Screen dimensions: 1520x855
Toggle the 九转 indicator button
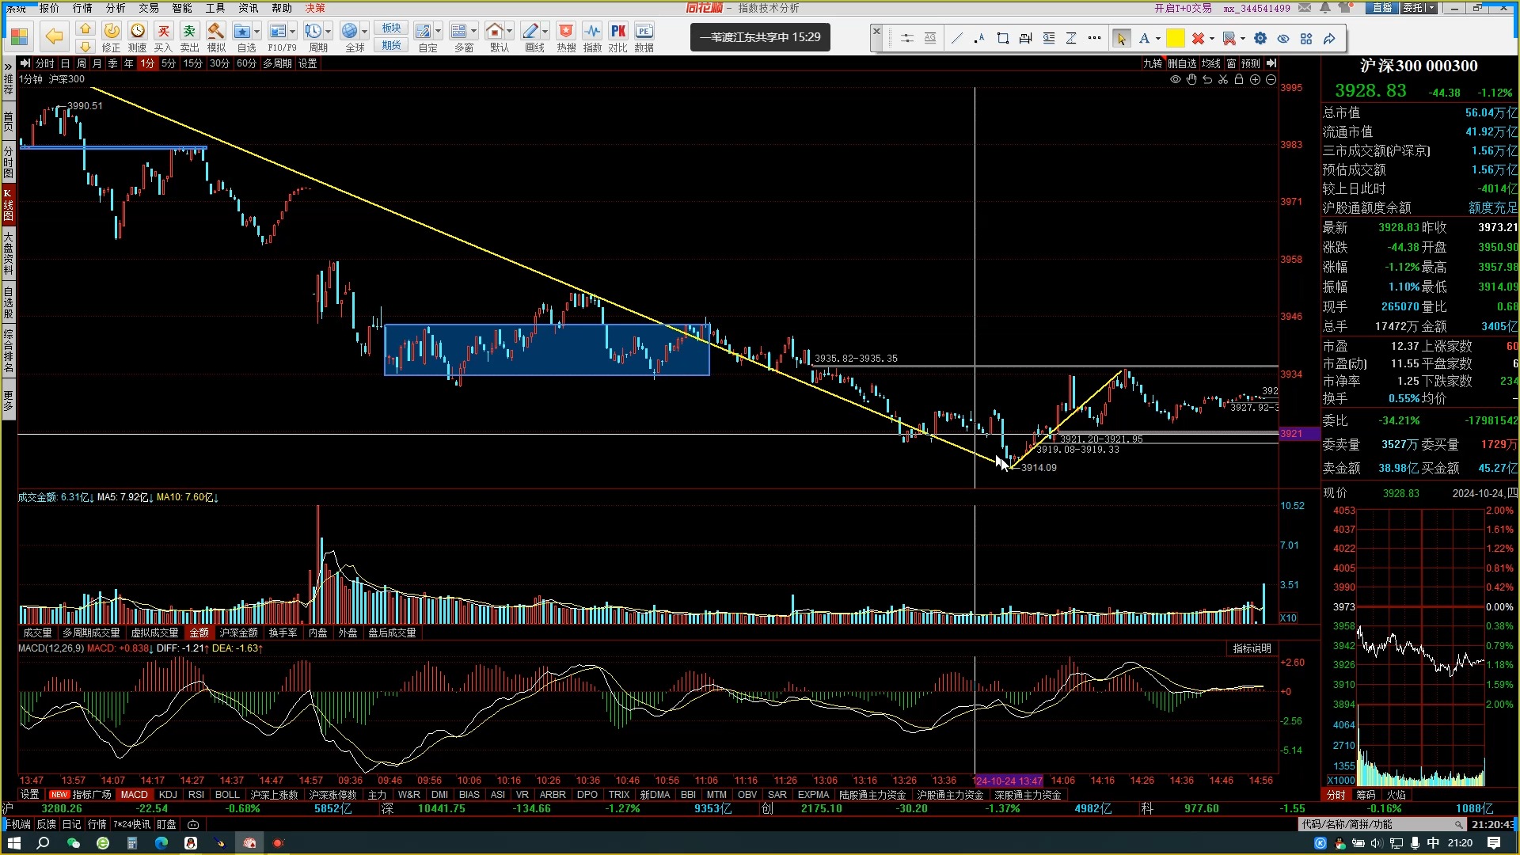click(x=1153, y=63)
